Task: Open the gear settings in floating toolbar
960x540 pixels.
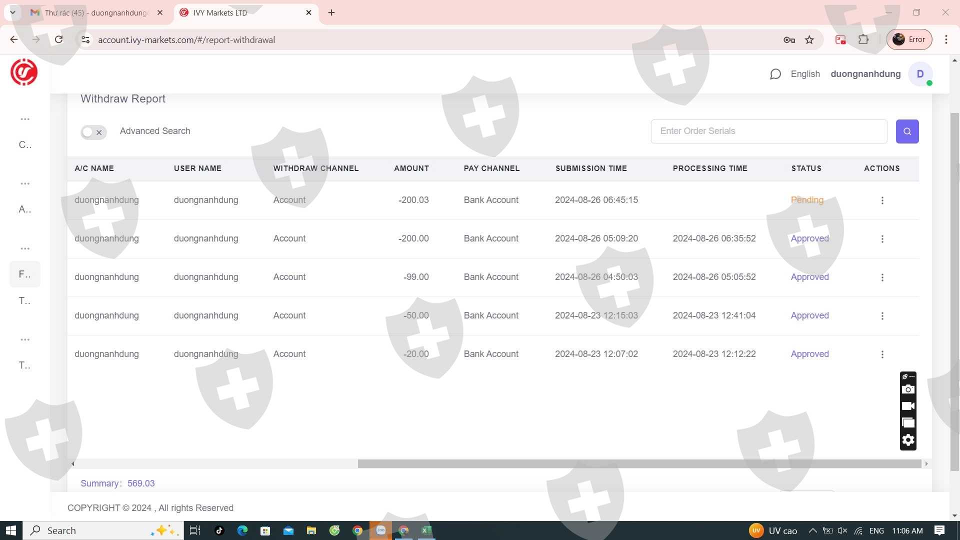Action: pyautogui.click(x=908, y=440)
